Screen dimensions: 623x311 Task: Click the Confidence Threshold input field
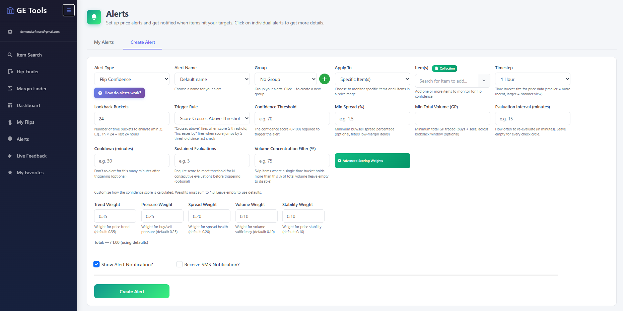pos(292,118)
